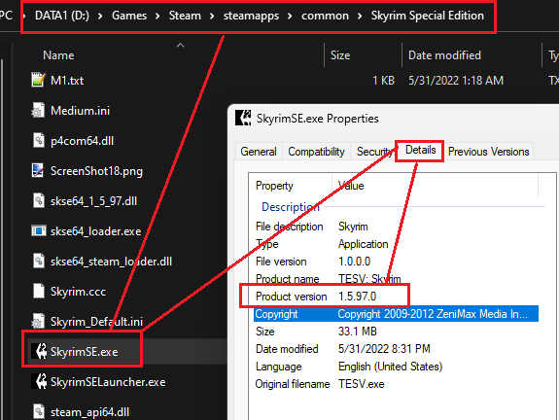This screenshot has width=559, height=420.
Task: Sort files by Name column header
Action: pyautogui.click(x=58, y=55)
